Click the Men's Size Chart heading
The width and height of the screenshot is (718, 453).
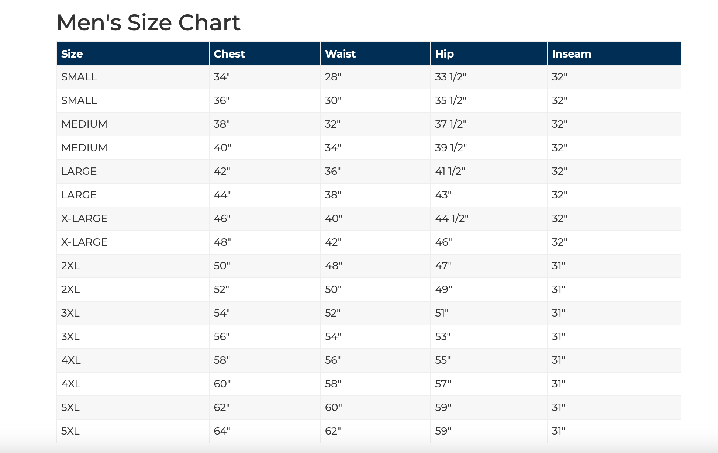point(148,23)
